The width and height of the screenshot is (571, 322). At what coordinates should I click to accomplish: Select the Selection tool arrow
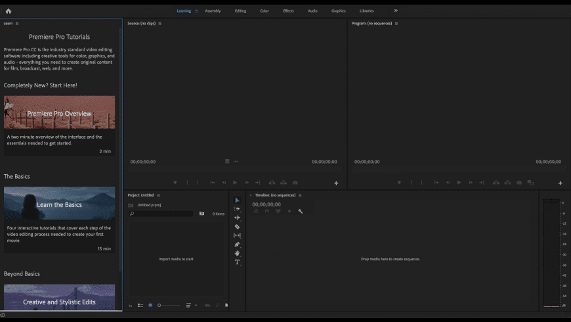pos(237,200)
